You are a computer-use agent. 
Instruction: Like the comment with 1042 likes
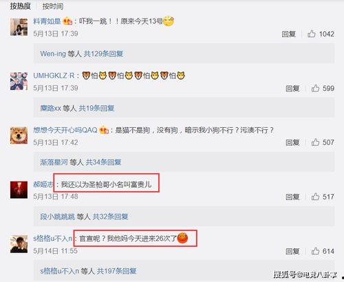click(311, 34)
